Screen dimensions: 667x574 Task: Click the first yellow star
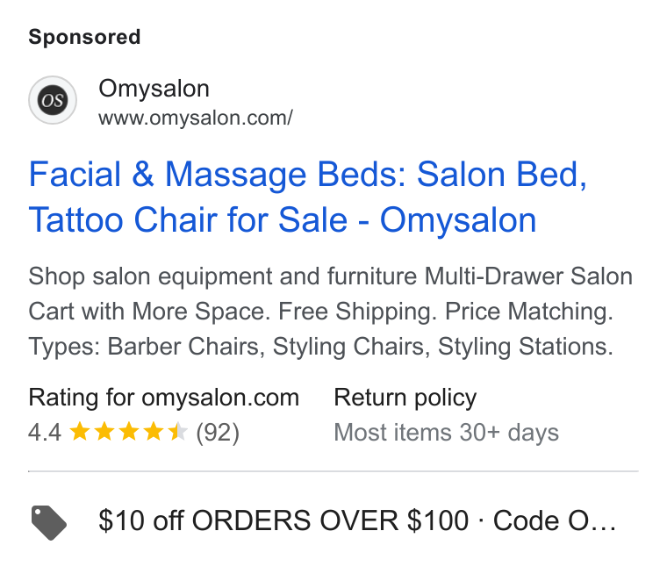coord(80,432)
